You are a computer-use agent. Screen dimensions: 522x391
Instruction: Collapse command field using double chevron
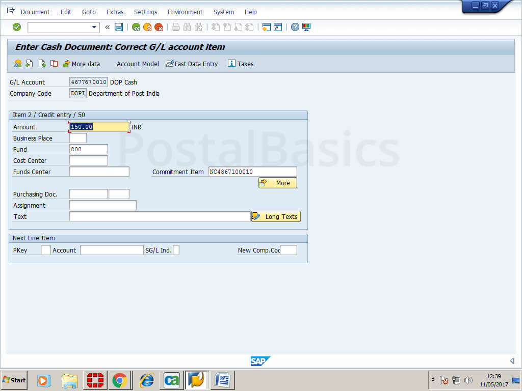pos(107,27)
